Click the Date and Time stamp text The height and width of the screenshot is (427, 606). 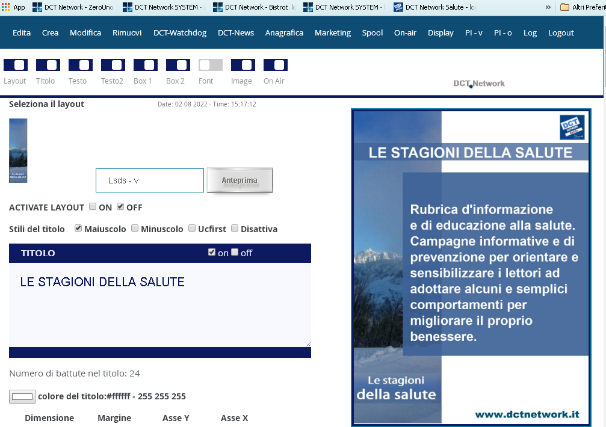click(x=207, y=104)
